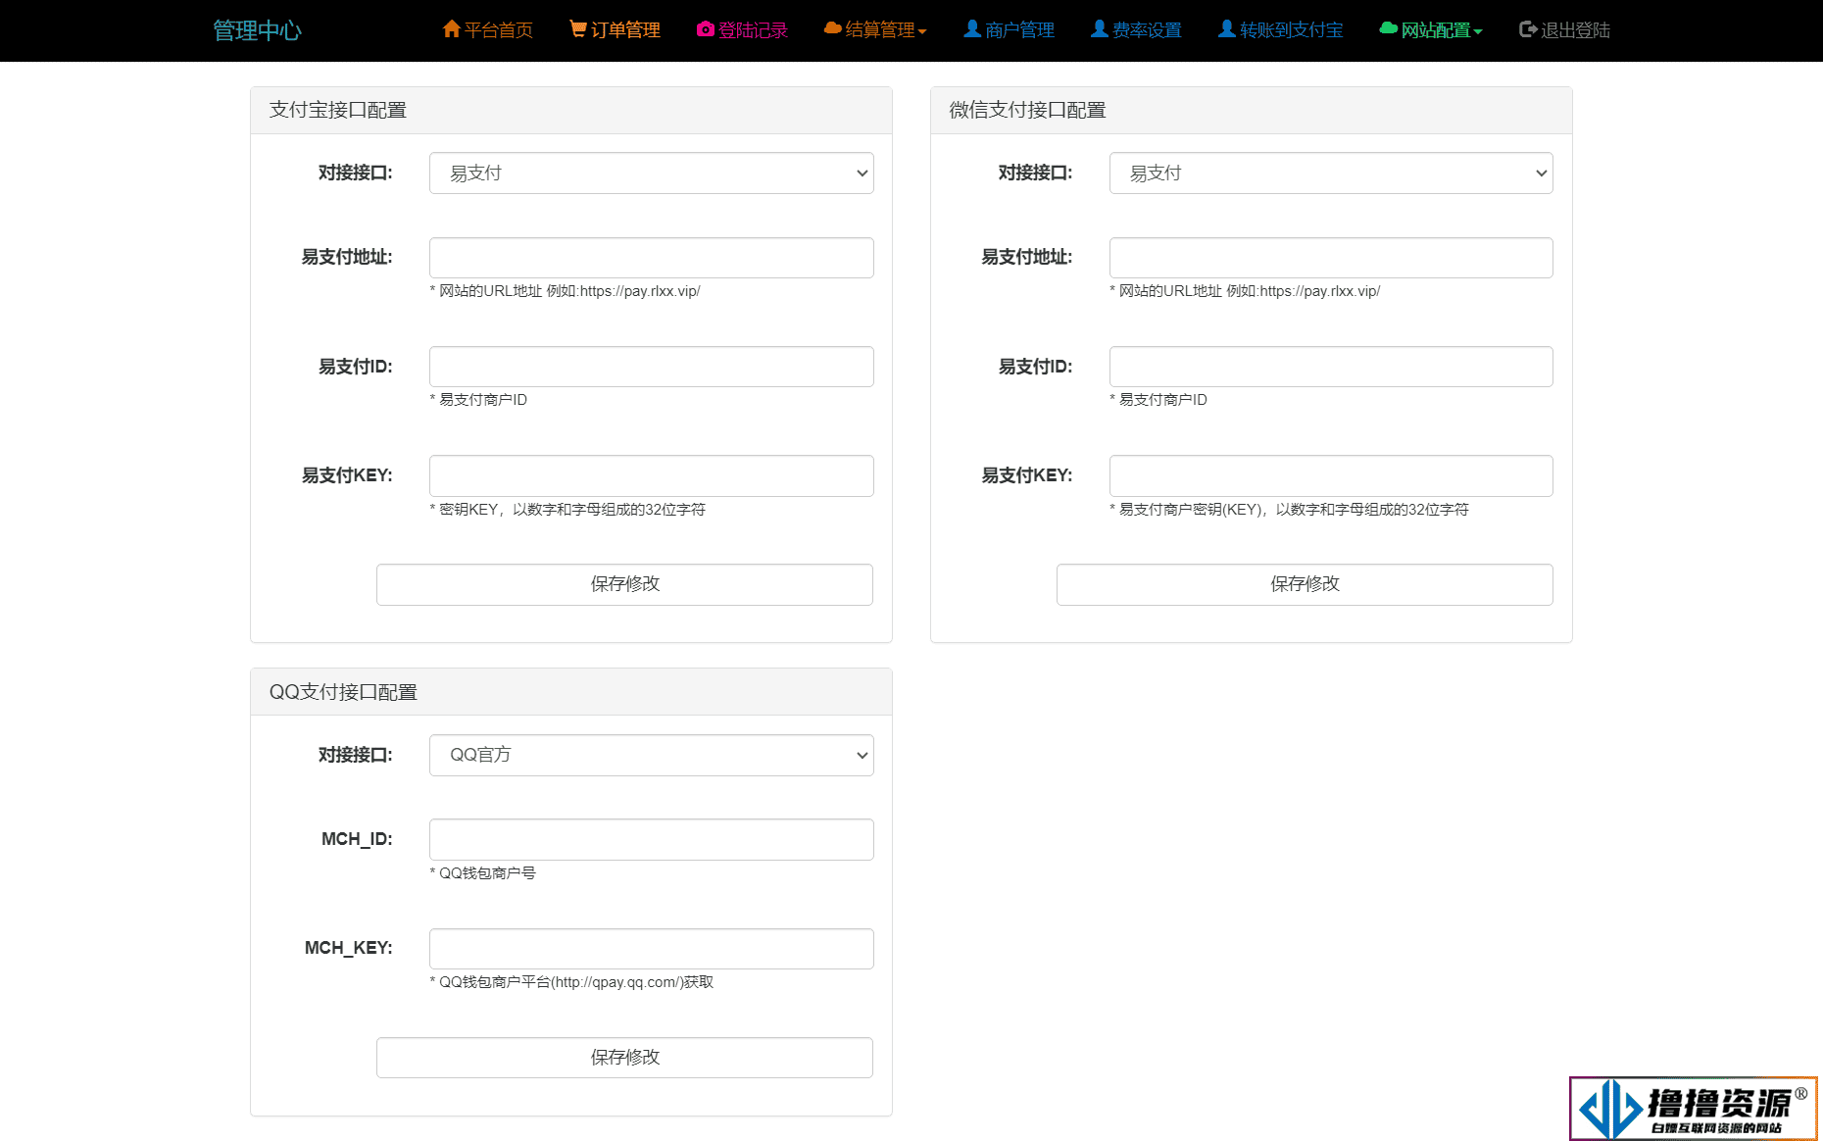Focus the 微信支付 易支付KEY input field
This screenshot has width=1823, height=1141.
point(1331,475)
